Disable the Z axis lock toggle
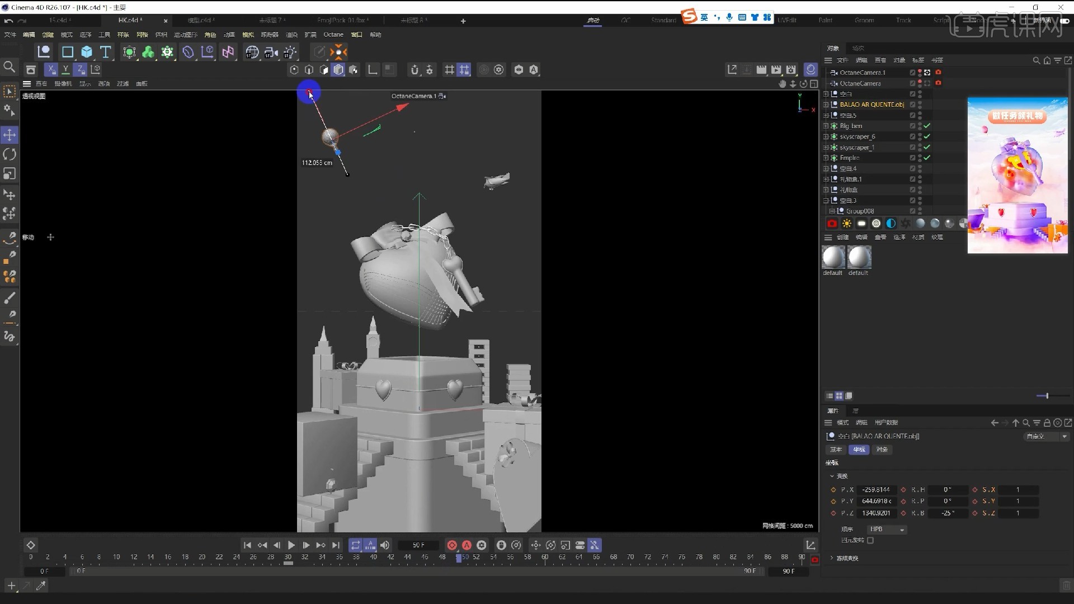This screenshot has width=1074, height=604. (x=80, y=69)
